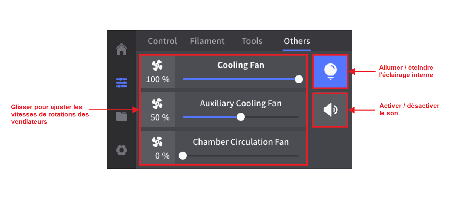Click the Chamber Circulation Fan slider handle

183,156
